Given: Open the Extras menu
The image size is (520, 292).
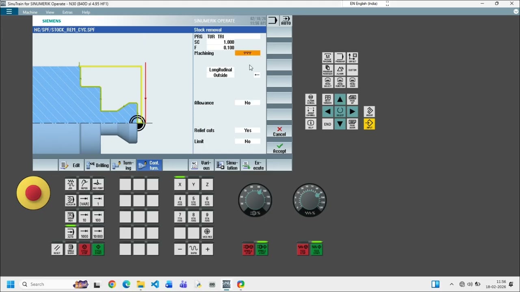Looking at the screenshot, I should click(x=67, y=12).
